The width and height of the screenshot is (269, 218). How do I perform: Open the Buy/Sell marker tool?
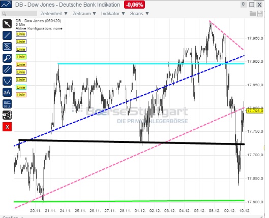pos(7,104)
